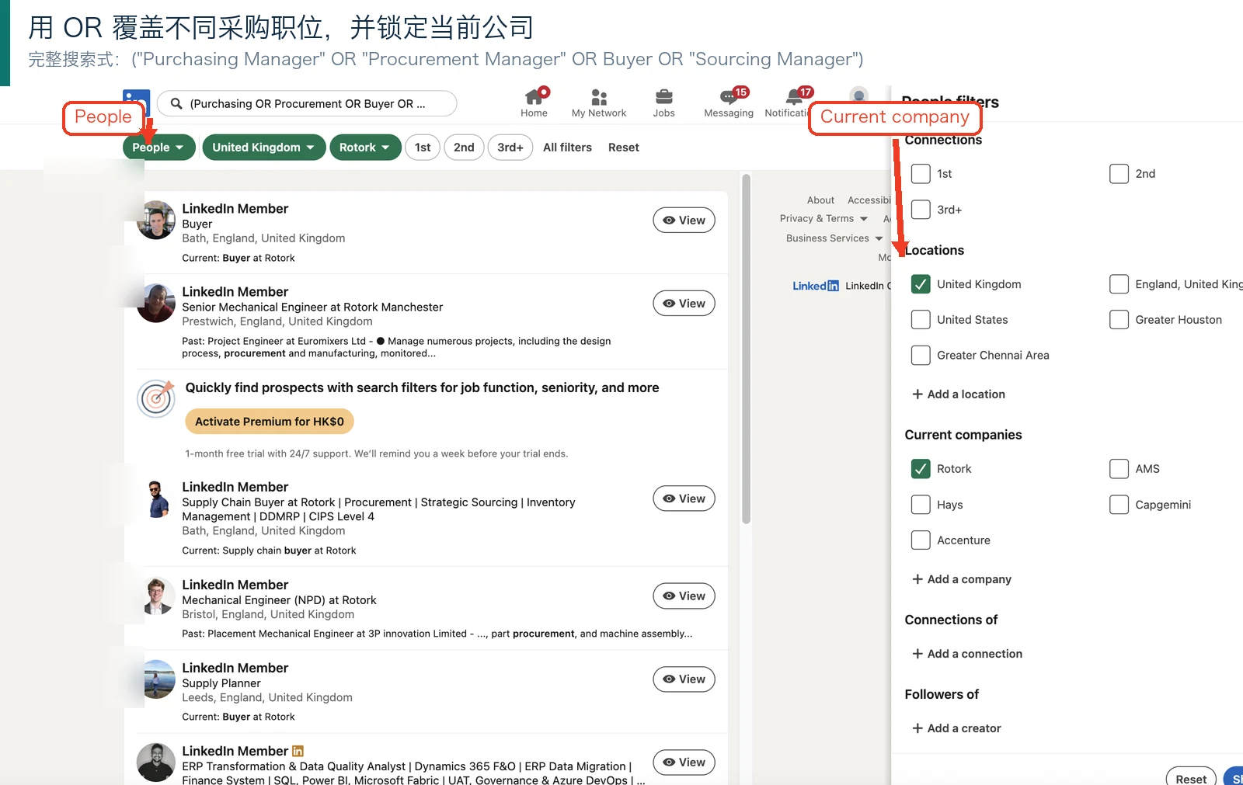Check the 2nd connections checkbox in filters panel

coord(1119,174)
